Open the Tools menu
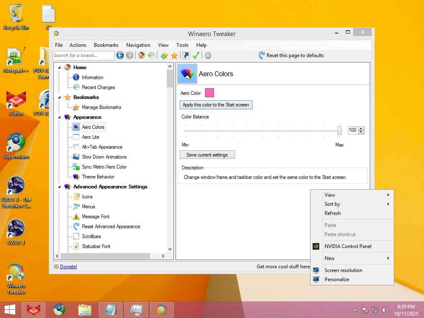 (x=182, y=45)
